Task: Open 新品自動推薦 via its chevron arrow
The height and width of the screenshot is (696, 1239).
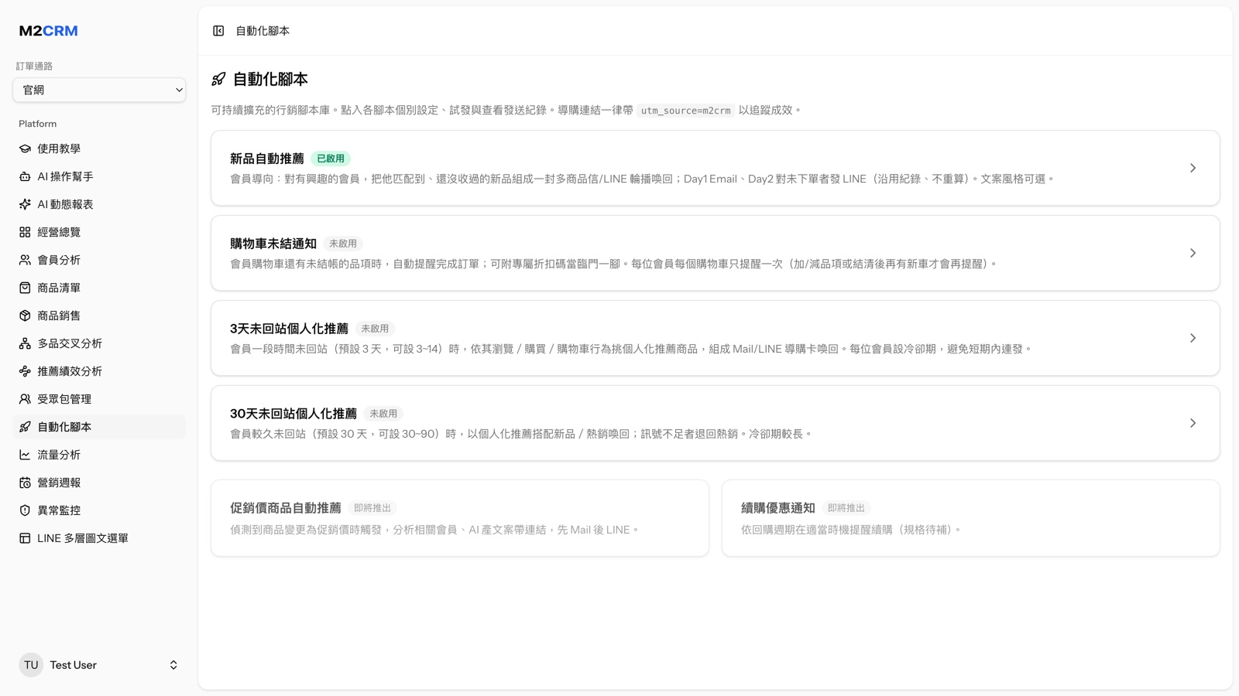Action: pos(1193,168)
